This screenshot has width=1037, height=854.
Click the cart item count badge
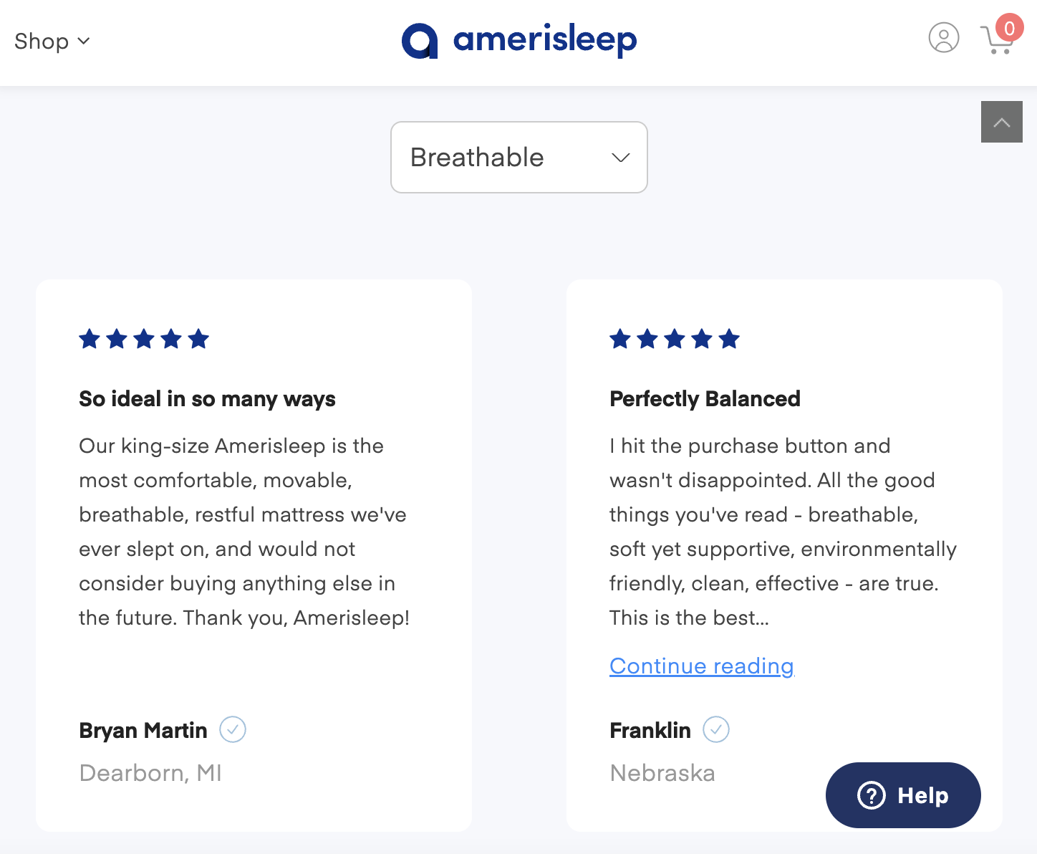(x=1009, y=29)
